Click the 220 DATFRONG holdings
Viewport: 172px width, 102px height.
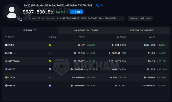(x=117, y=61)
